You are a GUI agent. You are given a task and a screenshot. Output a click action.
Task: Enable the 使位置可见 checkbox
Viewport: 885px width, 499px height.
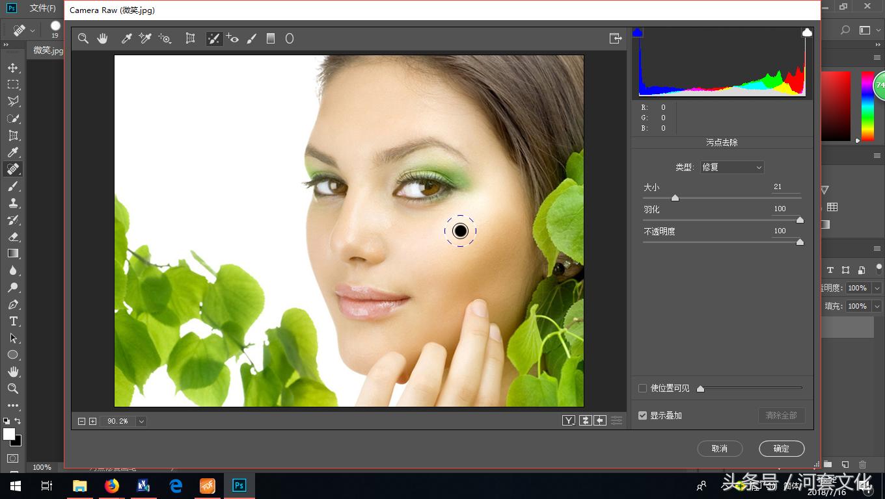point(642,388)
